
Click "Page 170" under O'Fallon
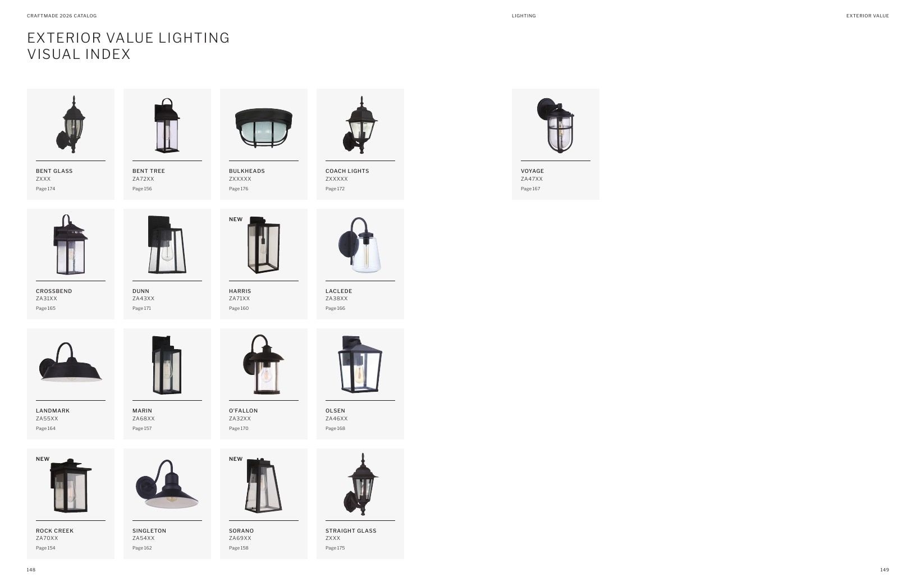tap(239, 428)
